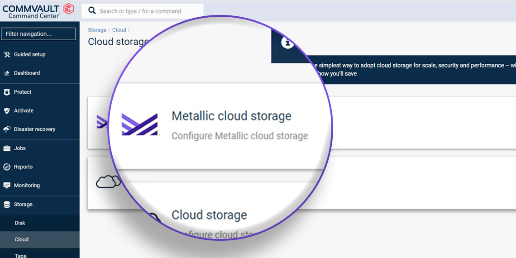Click 'Configure Metallic cloud storage' text
The image size is (516, 258).
click(x=239, y=136)
